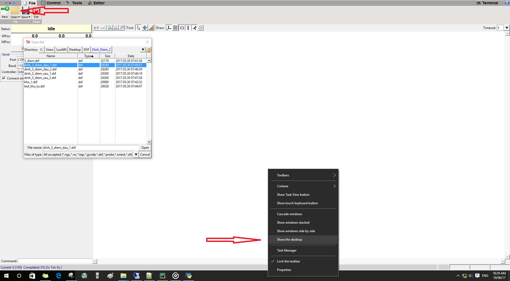The height and width of the screenshot is (281, 510).
Task: Select the ruler measuring tool icon
Action: coord(151,28)
